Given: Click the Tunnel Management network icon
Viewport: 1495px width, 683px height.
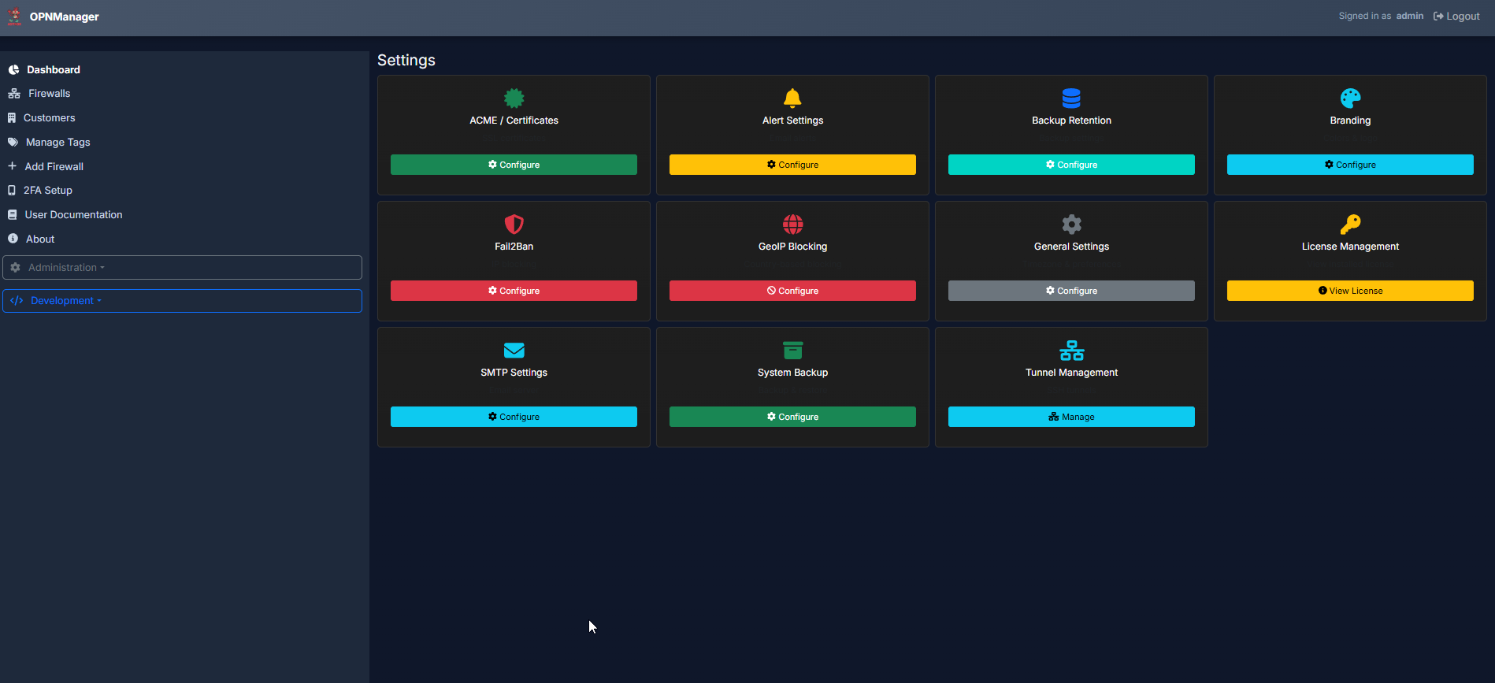Looking at the screenshot, I should 1071,351.
